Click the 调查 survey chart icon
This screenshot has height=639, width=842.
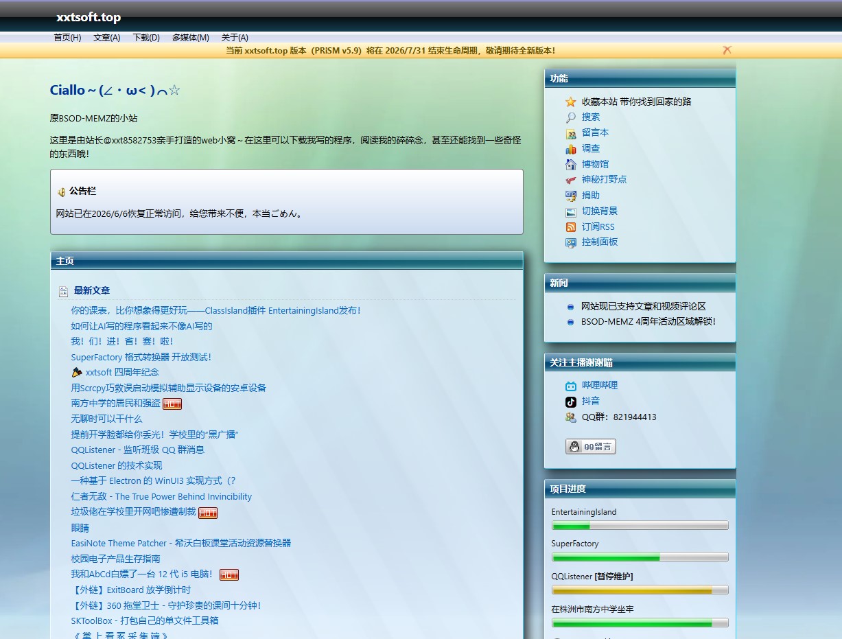coord(571,149)
